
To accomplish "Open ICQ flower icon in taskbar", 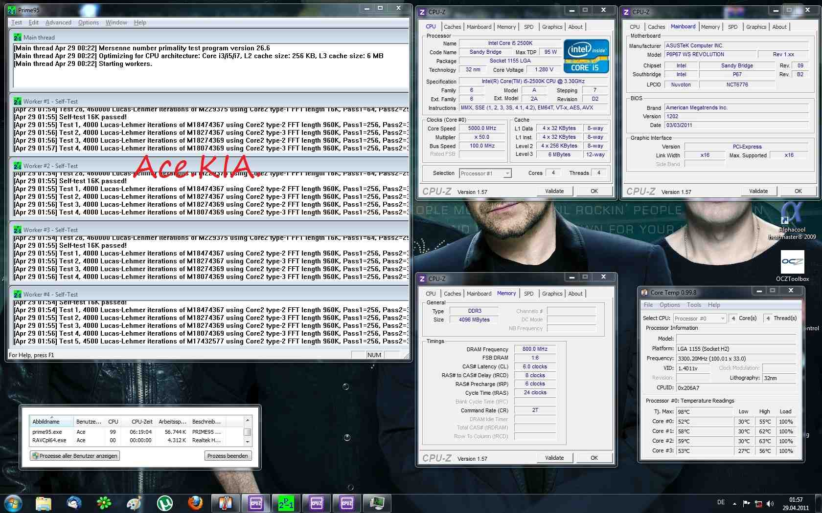I will pyautogui.click(x=104, y=503).
